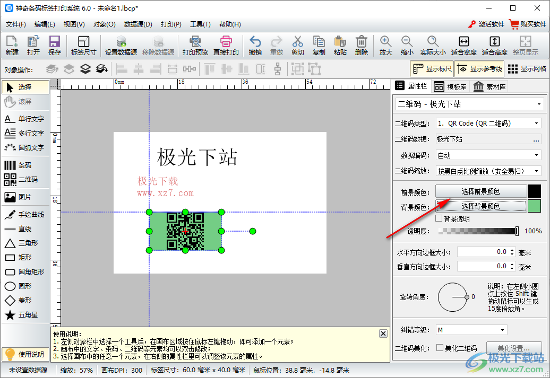Open the QR code scaling (二维码缩放) dropdown

488,171
